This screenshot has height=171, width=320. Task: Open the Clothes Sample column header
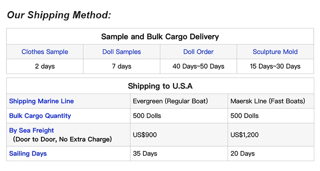[x=45, y=52]
